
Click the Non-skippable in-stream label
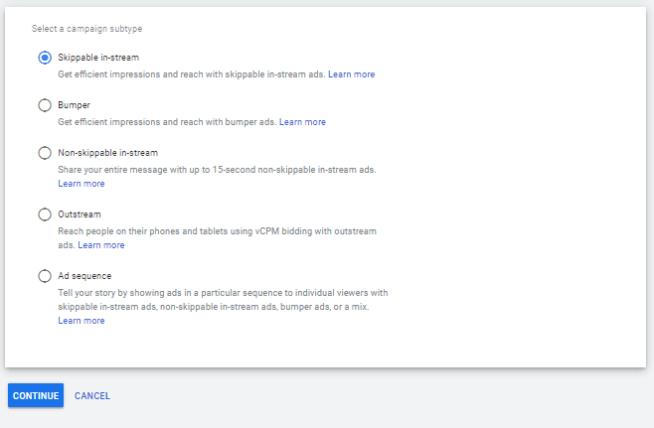point(107,153)
